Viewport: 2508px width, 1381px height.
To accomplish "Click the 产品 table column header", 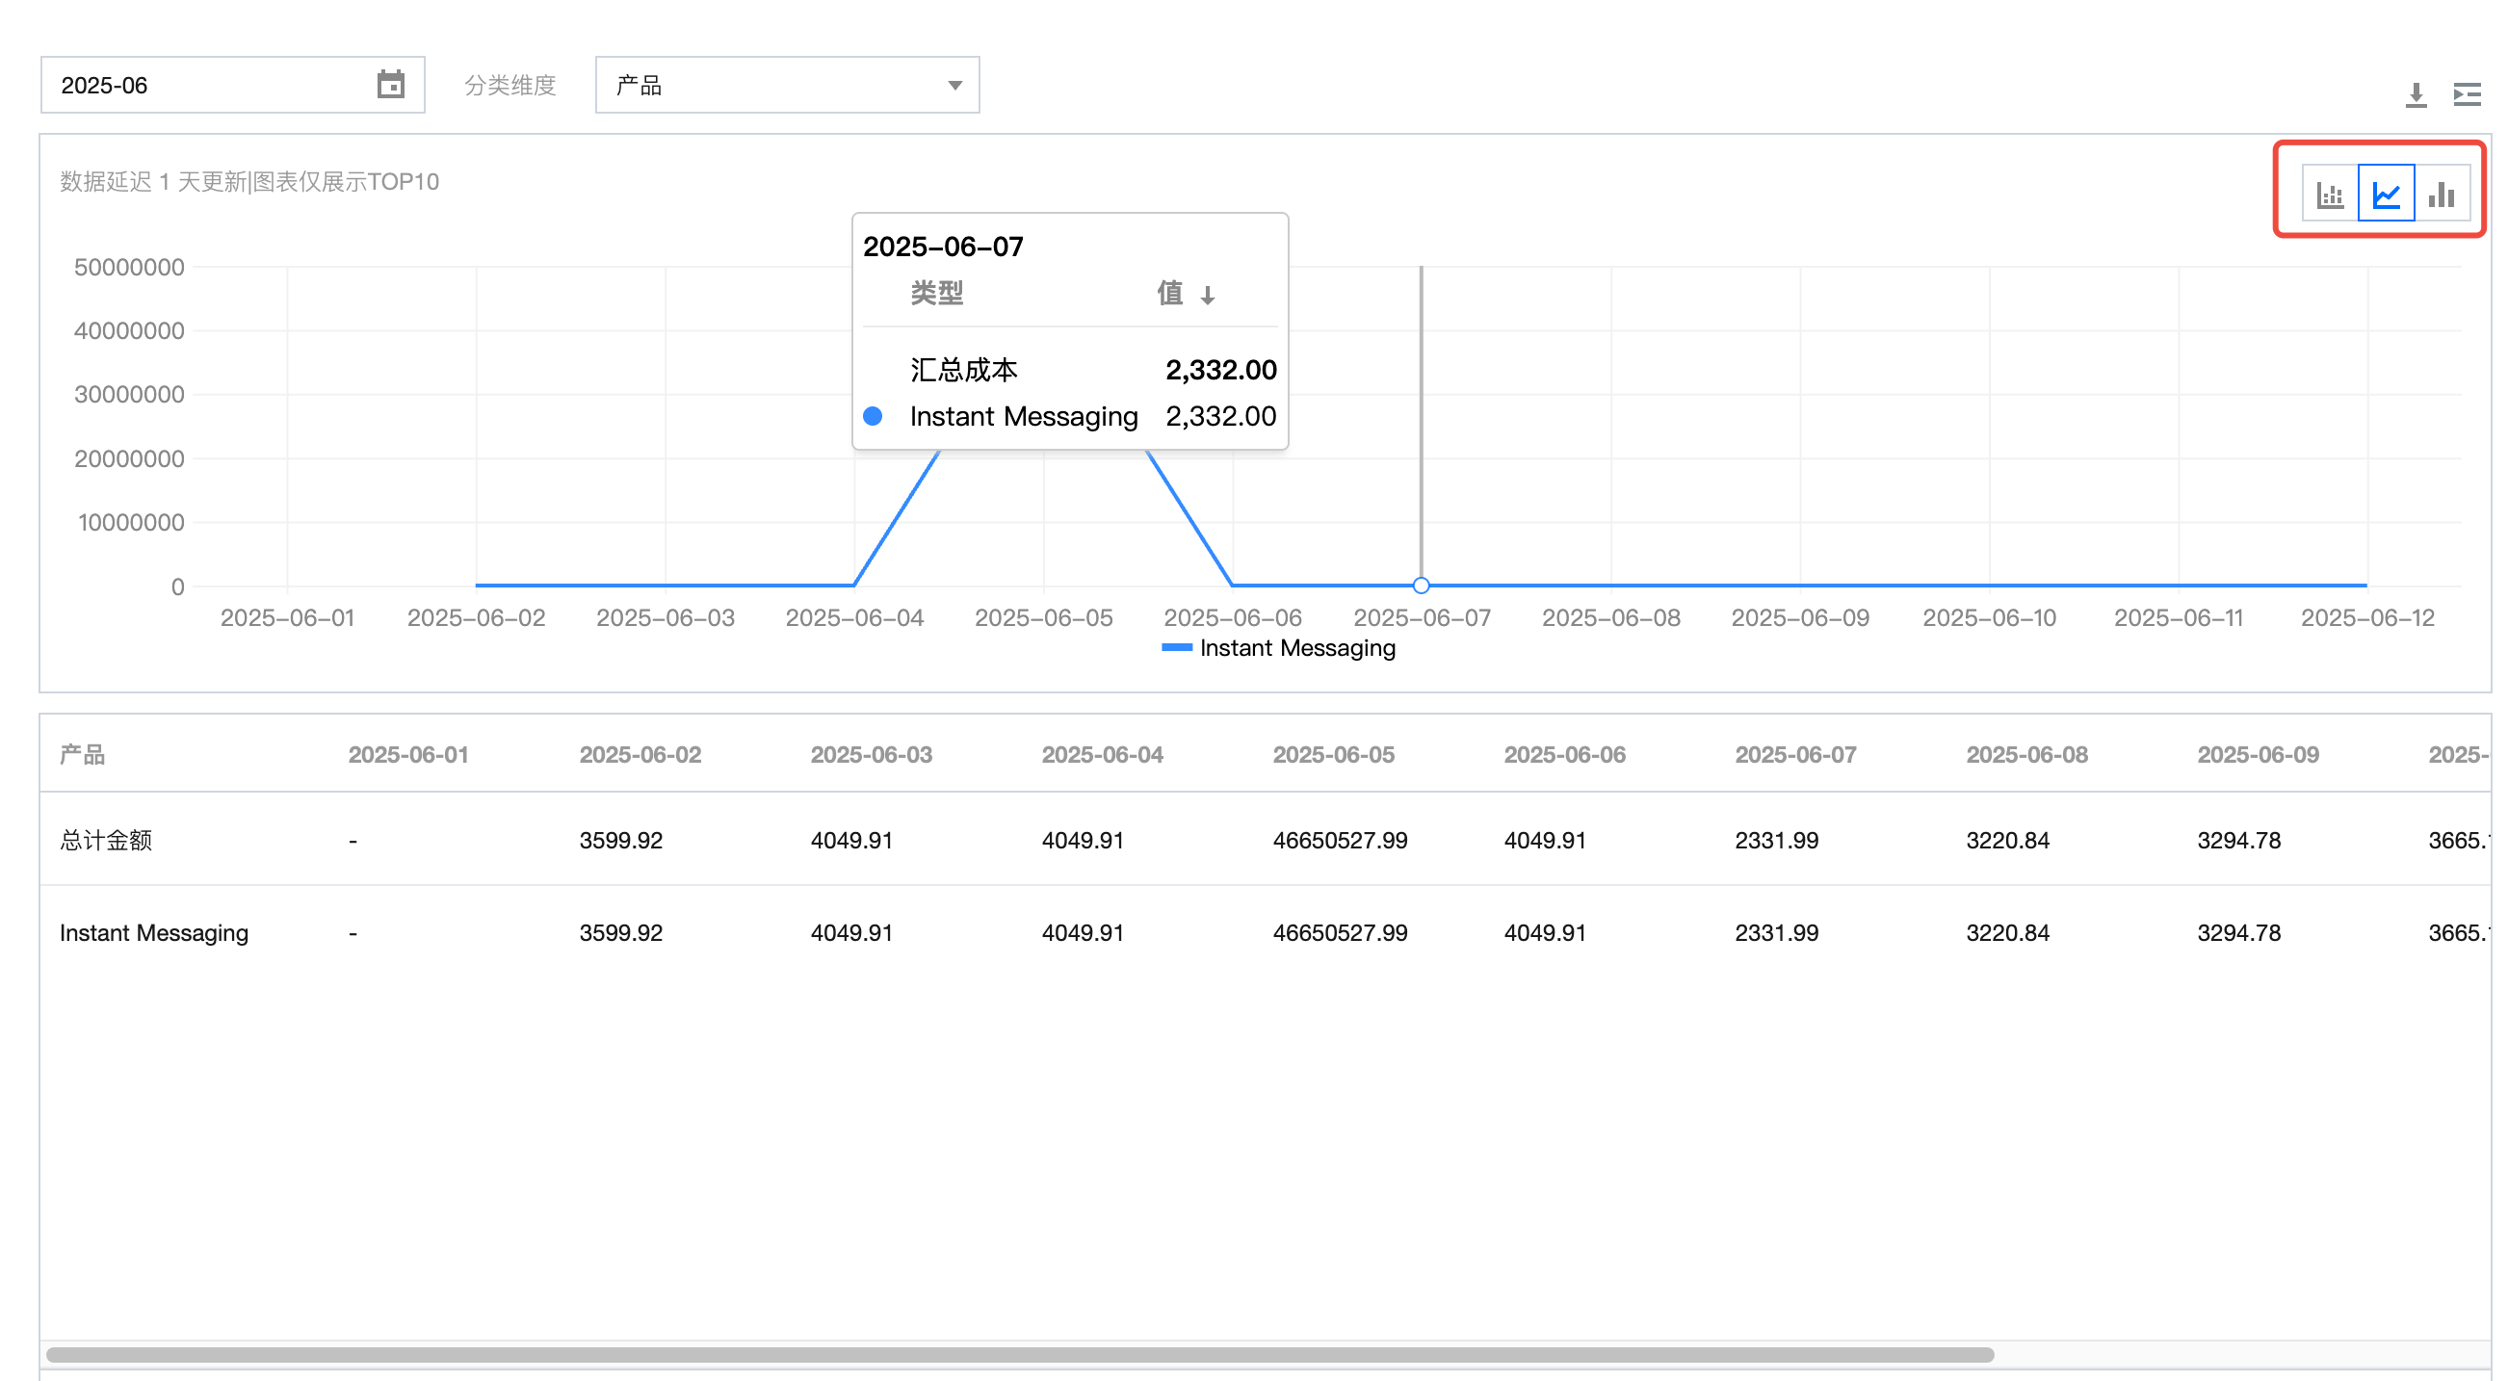I will point(82,754).
